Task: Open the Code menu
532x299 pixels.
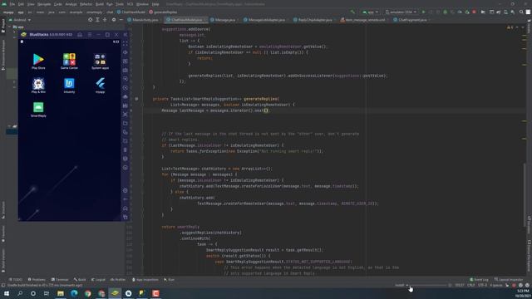Action: pos(58,4)
